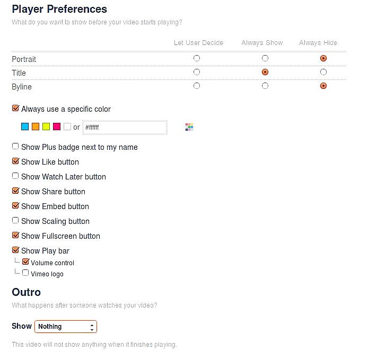Uncheck Always use a specific color
The width and height of the screenshot is (377, 352).
pos(16,109)
